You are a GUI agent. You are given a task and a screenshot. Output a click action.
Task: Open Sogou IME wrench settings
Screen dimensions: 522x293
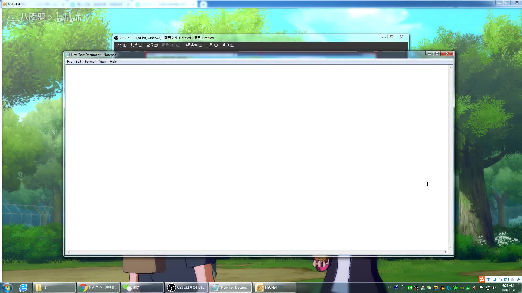518,279
